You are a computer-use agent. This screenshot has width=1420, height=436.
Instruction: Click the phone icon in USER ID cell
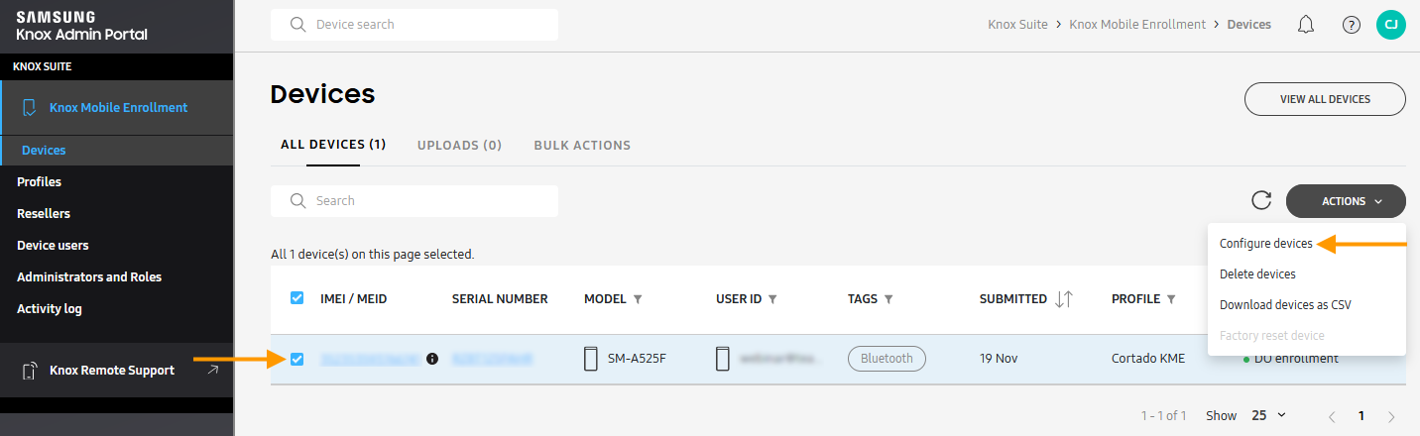723,359
